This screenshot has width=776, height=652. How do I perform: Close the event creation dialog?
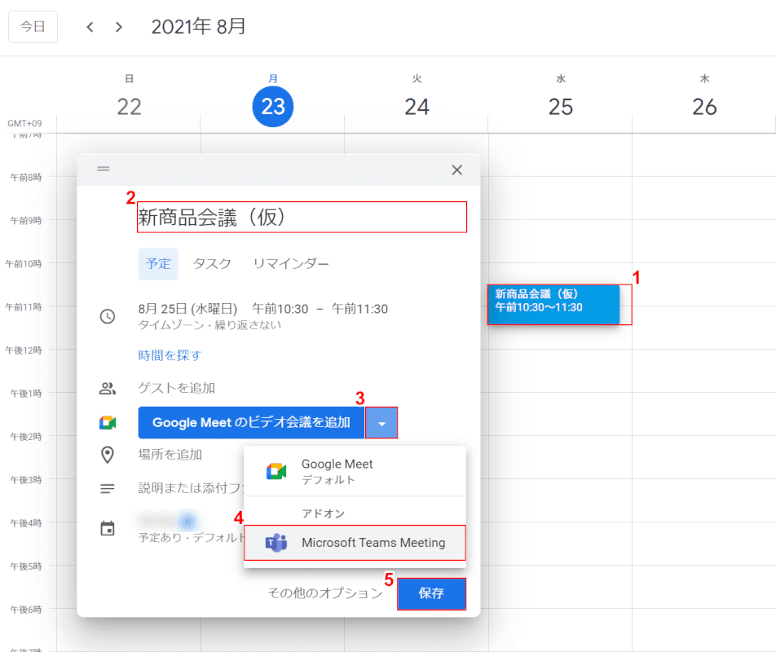pyautogui.click(x=456, y=170)
